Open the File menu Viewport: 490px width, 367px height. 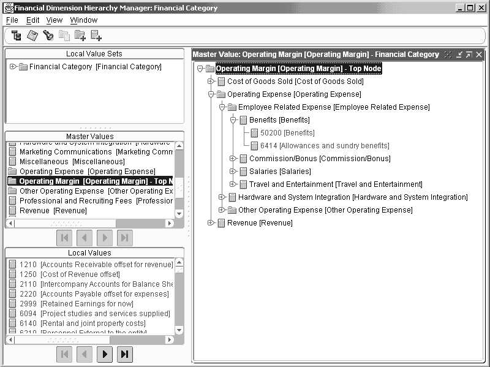(12, 20)
